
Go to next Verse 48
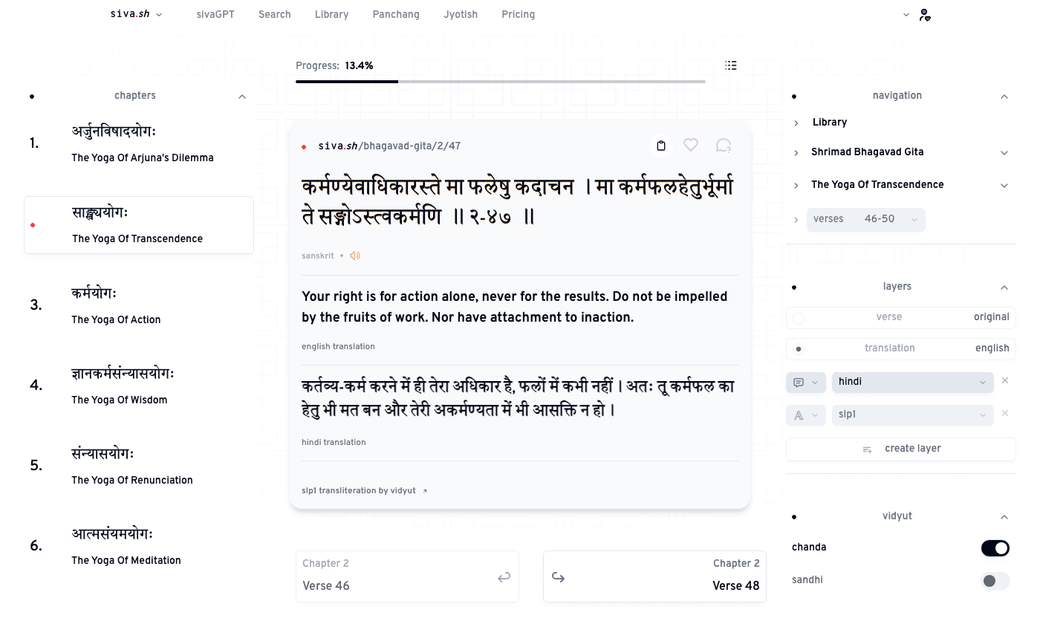point(654,576)
